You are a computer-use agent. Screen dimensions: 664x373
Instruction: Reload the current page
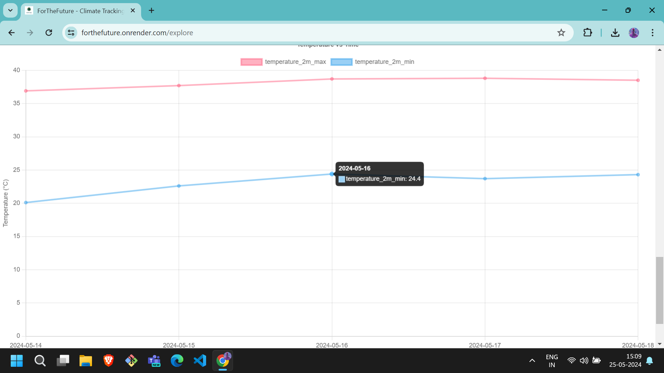coord(49,32)
